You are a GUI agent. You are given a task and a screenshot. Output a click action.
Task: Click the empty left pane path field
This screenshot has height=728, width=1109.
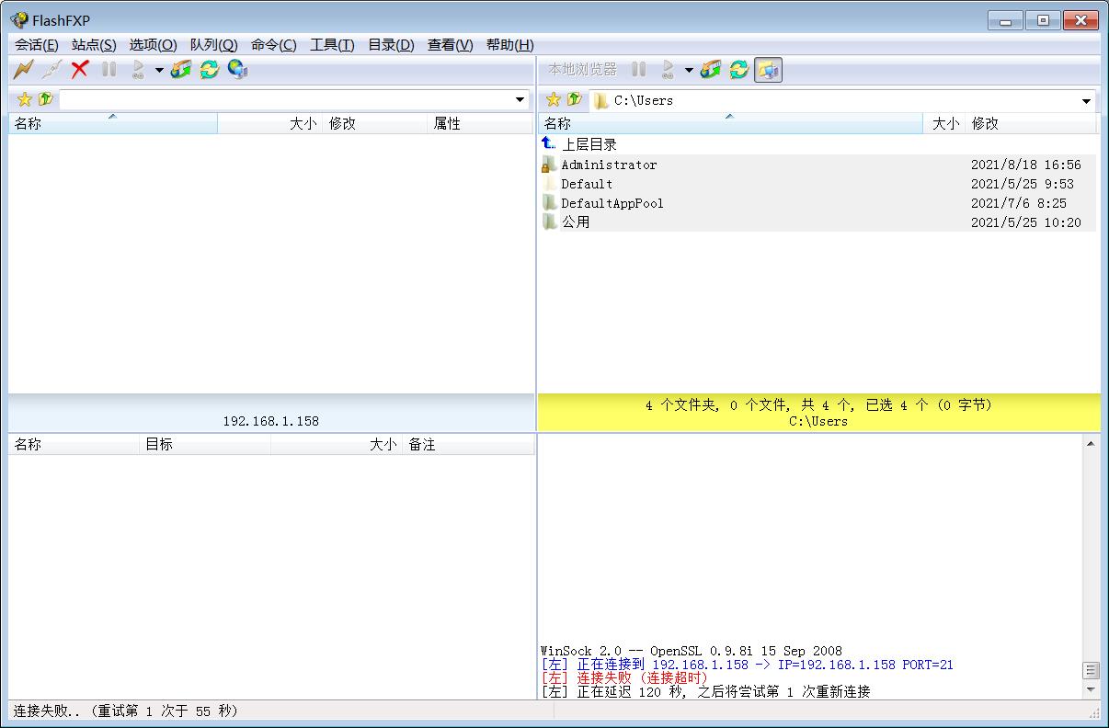pos(285,99)
